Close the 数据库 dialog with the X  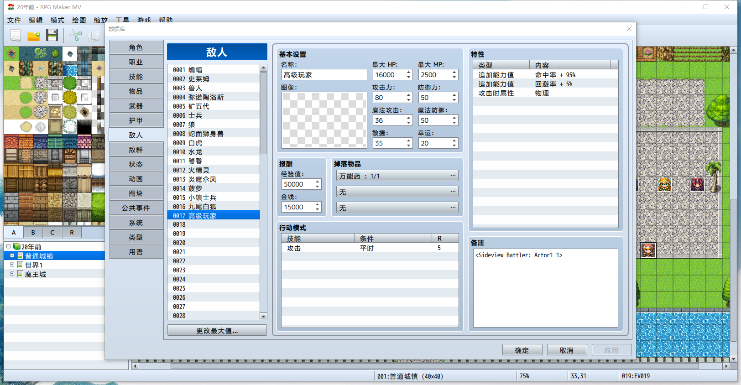coord(629,29)
